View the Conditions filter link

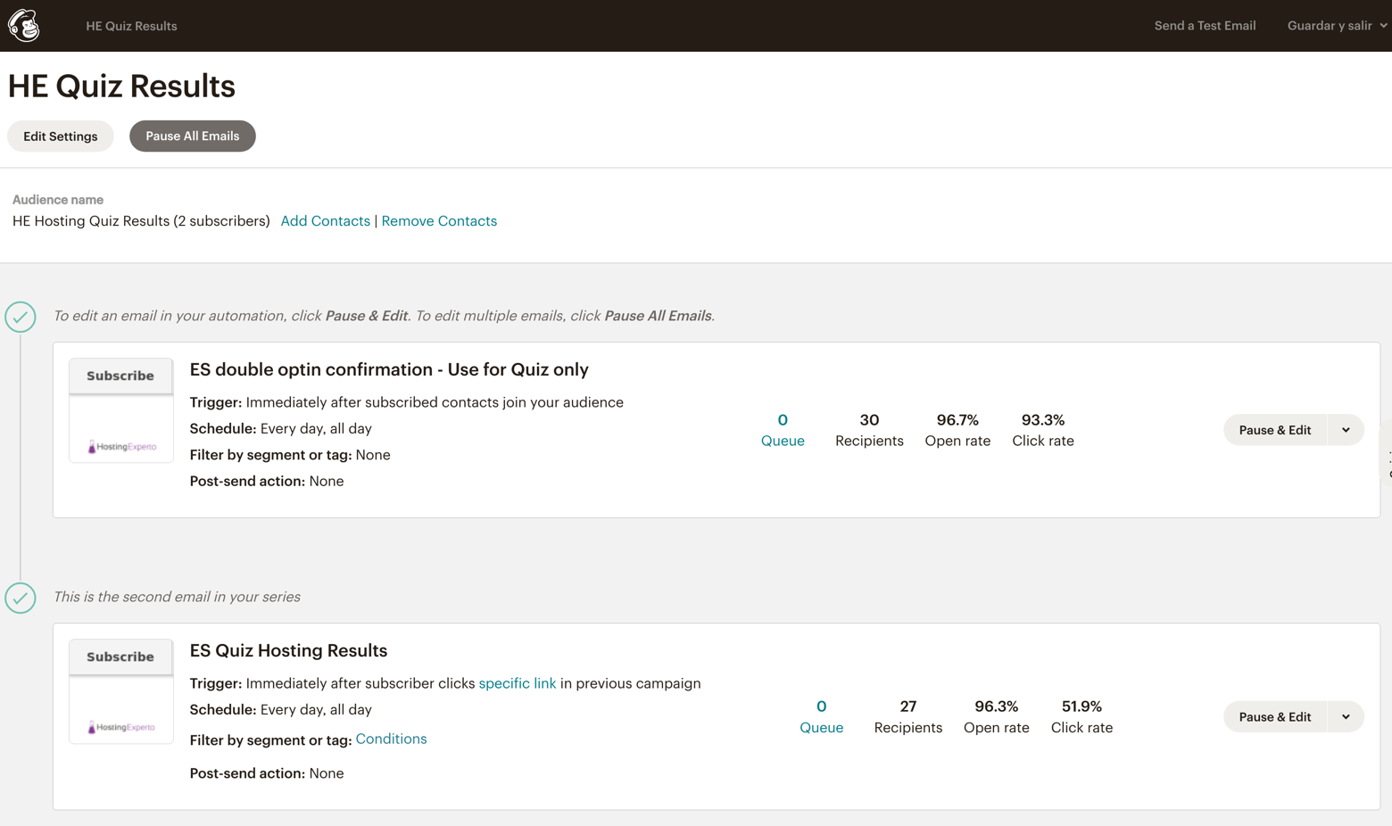tap(391, 739)
